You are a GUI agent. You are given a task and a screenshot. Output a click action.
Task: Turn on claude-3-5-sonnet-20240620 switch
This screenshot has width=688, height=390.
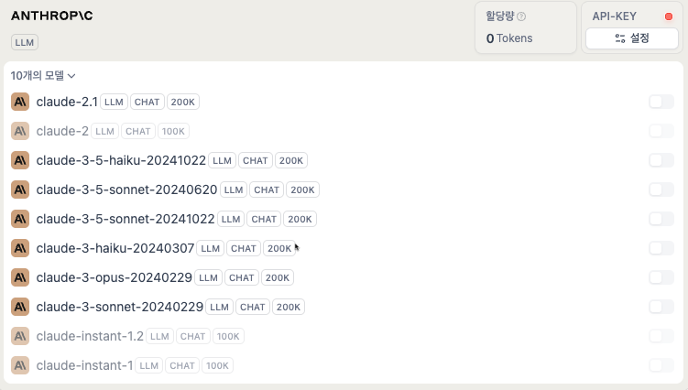pos(661,190)
